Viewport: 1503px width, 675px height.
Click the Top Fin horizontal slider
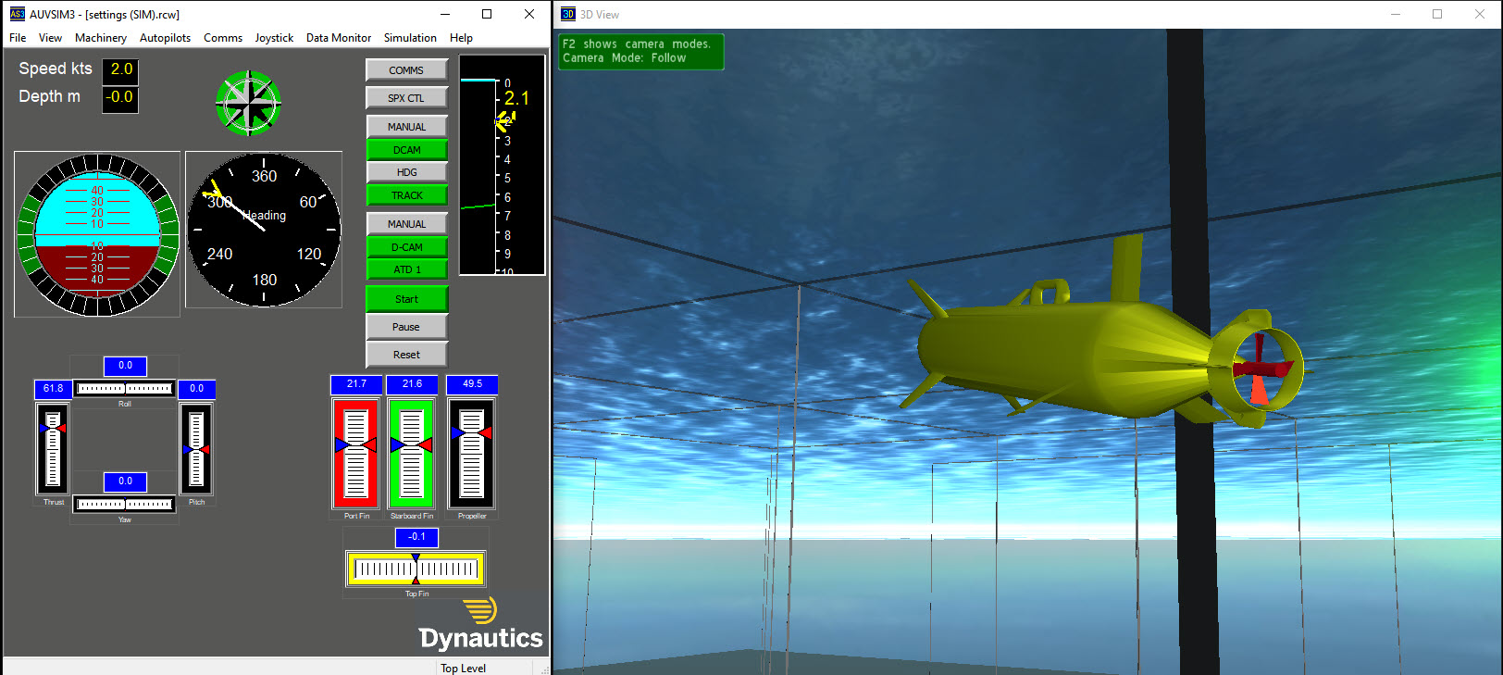pos(416,569)
